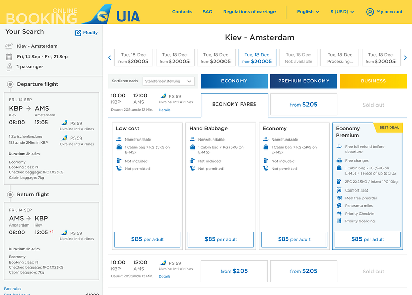Viewport: 412px width, 295px height.
Task: Click the Free changes icon in Economy Premium
Action: pyautogui.click(x=339, y=160)
